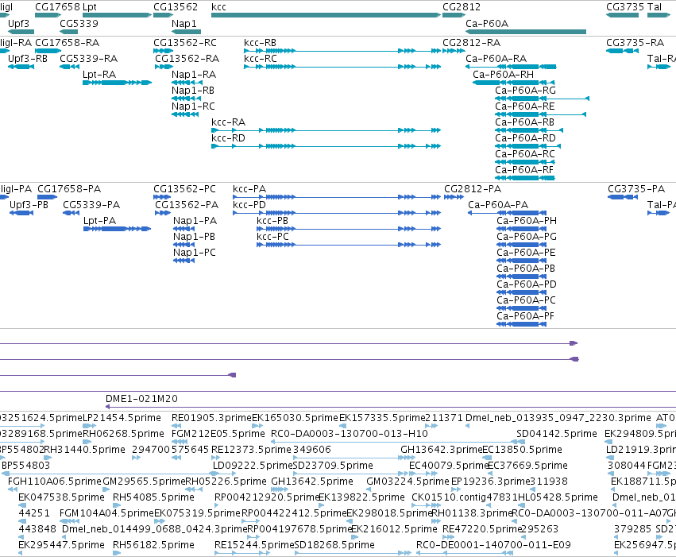Open EST SD04142.5prime
Screen dimensions: 676x557
[x=557, y=434]
